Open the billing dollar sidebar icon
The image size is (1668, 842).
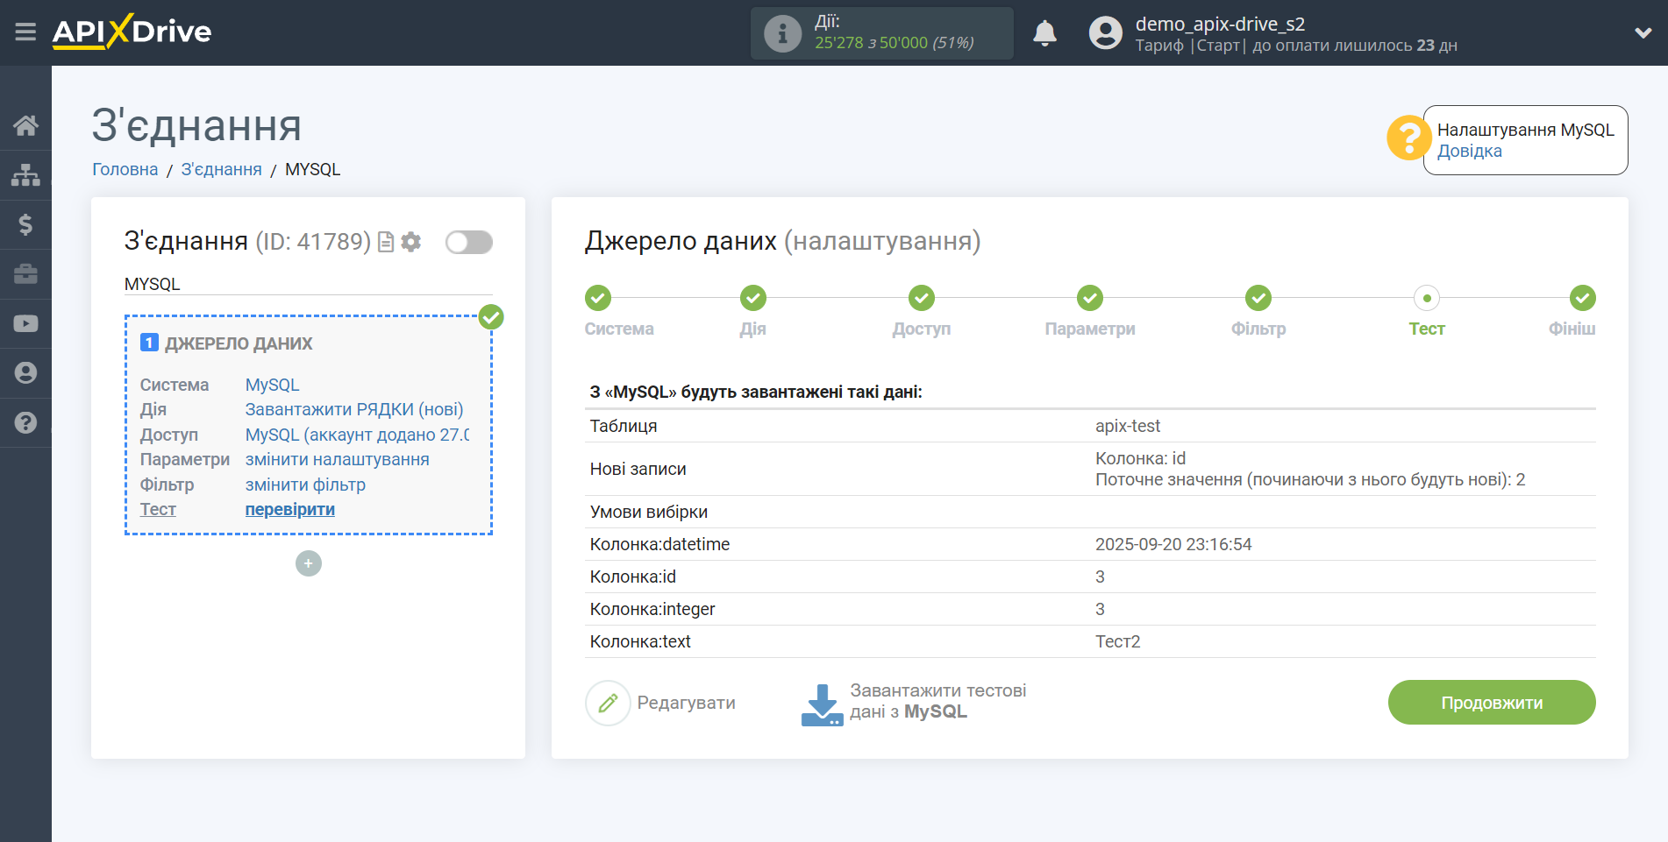[25, 224]
